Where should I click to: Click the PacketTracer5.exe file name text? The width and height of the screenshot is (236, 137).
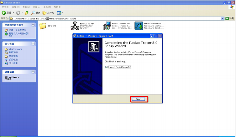[x=121, y=24]
